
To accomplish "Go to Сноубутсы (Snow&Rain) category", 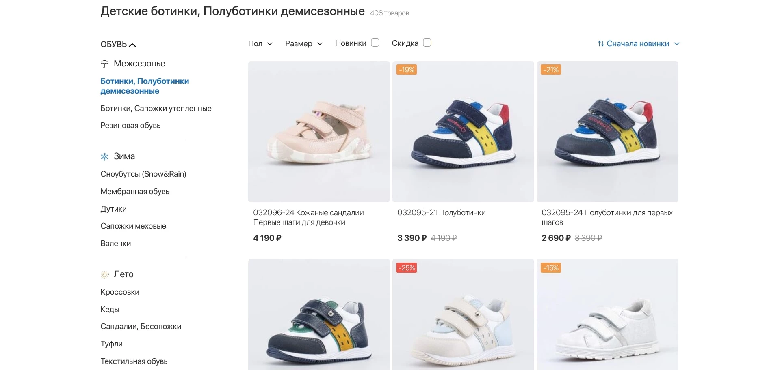I will [143, 174].
